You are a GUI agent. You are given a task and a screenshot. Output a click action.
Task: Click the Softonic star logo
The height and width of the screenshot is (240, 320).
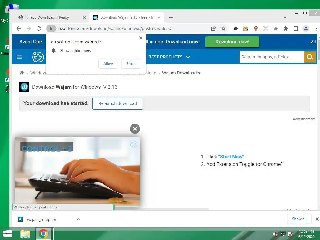click(38, 57)
